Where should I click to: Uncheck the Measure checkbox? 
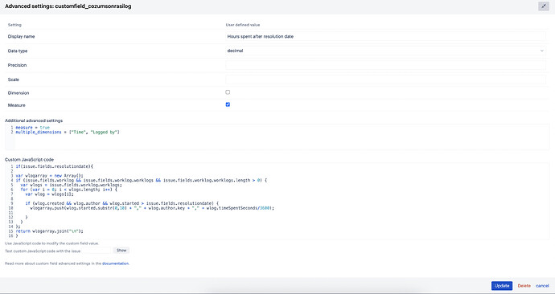click(228, 104)
